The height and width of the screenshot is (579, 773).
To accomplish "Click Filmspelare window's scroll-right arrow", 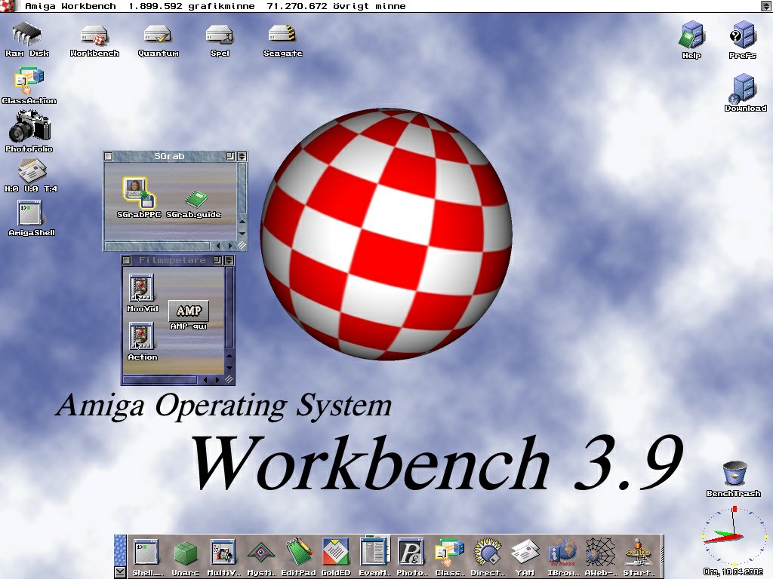I will point(217,380).
